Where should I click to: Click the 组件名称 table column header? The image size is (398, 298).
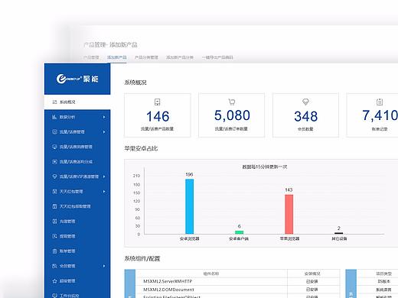[211, 274]
